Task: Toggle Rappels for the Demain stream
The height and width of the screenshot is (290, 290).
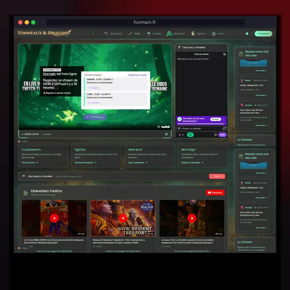Action: 94,88
